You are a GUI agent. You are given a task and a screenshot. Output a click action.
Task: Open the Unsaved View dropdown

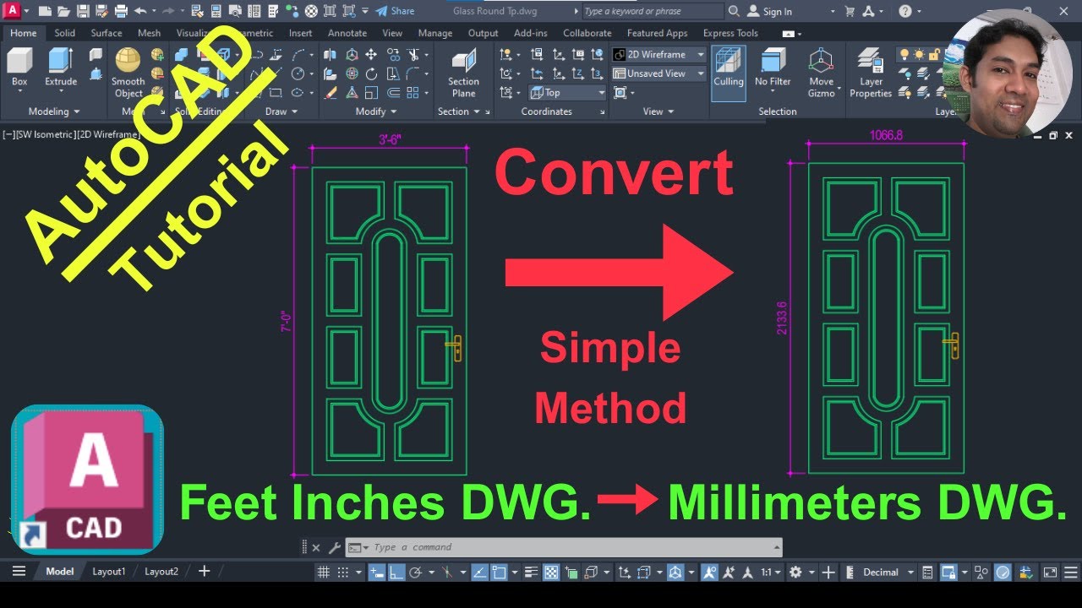[x=658, y=73]
